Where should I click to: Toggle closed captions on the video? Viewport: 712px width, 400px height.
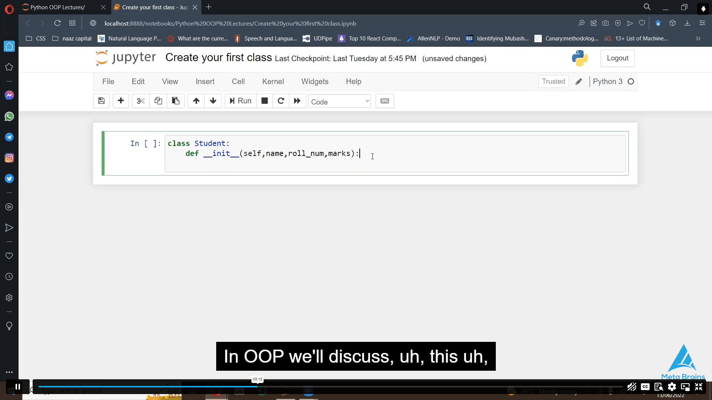[645, 387]
